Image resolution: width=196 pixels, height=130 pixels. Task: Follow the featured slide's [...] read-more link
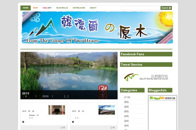point(66,97)
